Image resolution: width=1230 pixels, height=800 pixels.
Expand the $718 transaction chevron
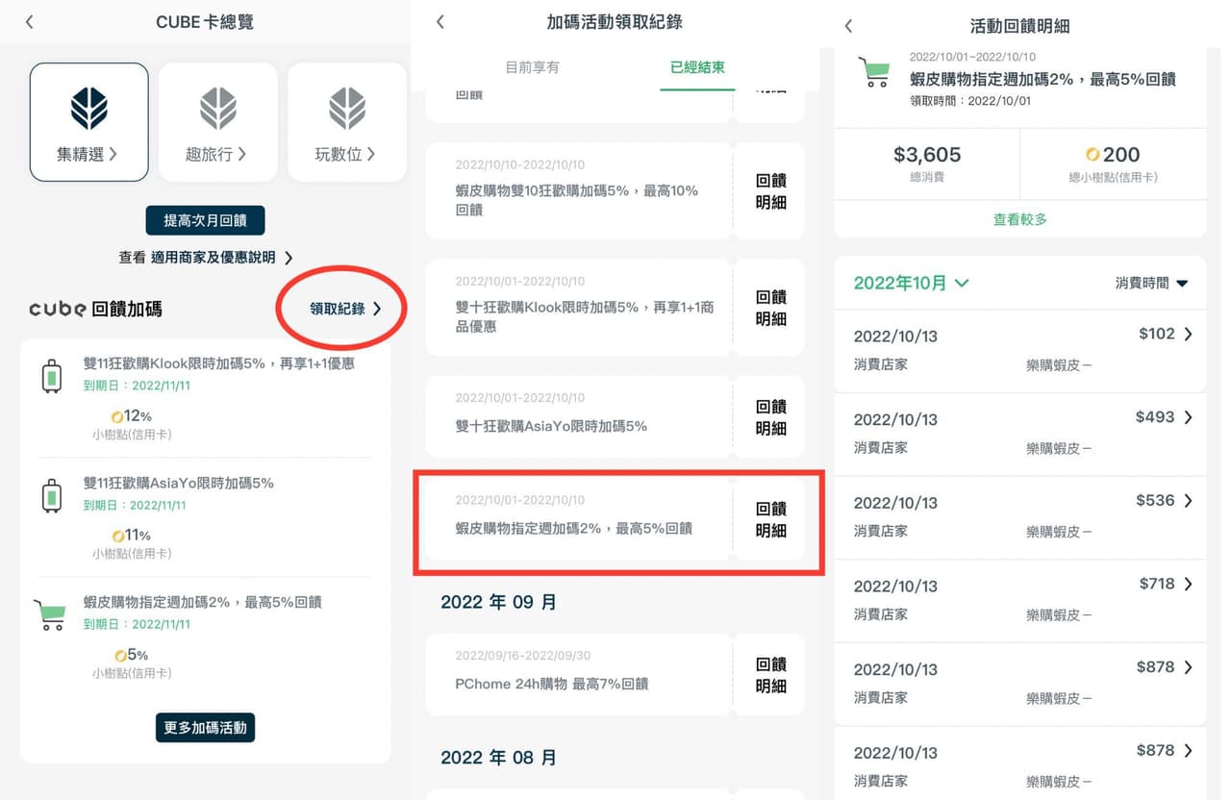point(1189,584)
